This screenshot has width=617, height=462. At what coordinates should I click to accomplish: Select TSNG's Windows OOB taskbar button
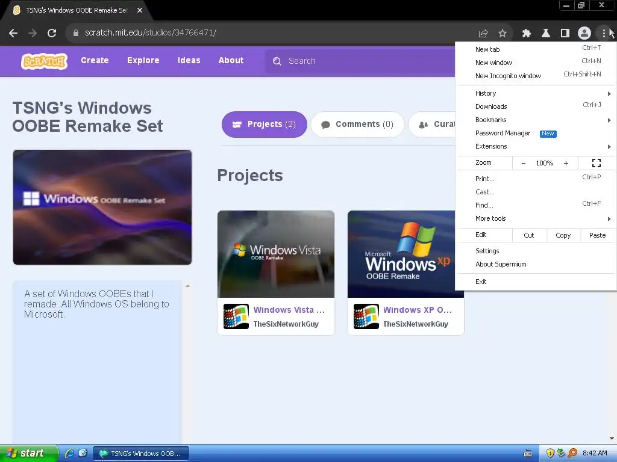pos(141,454)
